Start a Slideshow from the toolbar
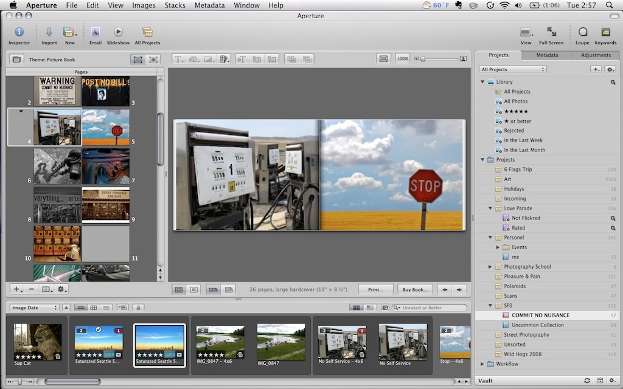 118,32
